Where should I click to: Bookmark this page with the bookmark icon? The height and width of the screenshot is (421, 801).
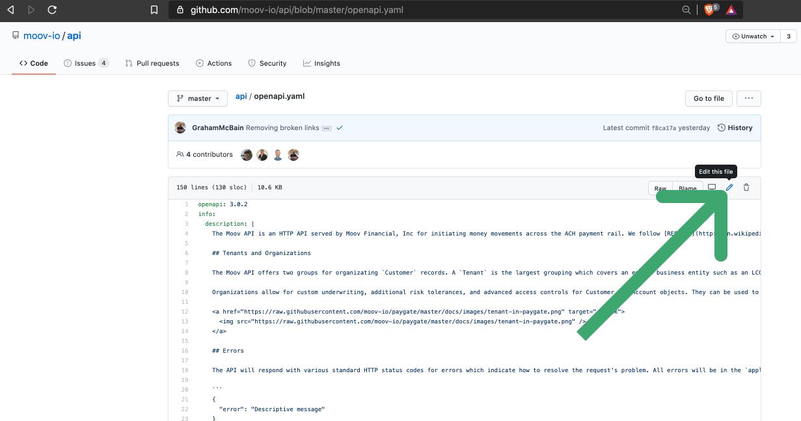pos(154,10)
